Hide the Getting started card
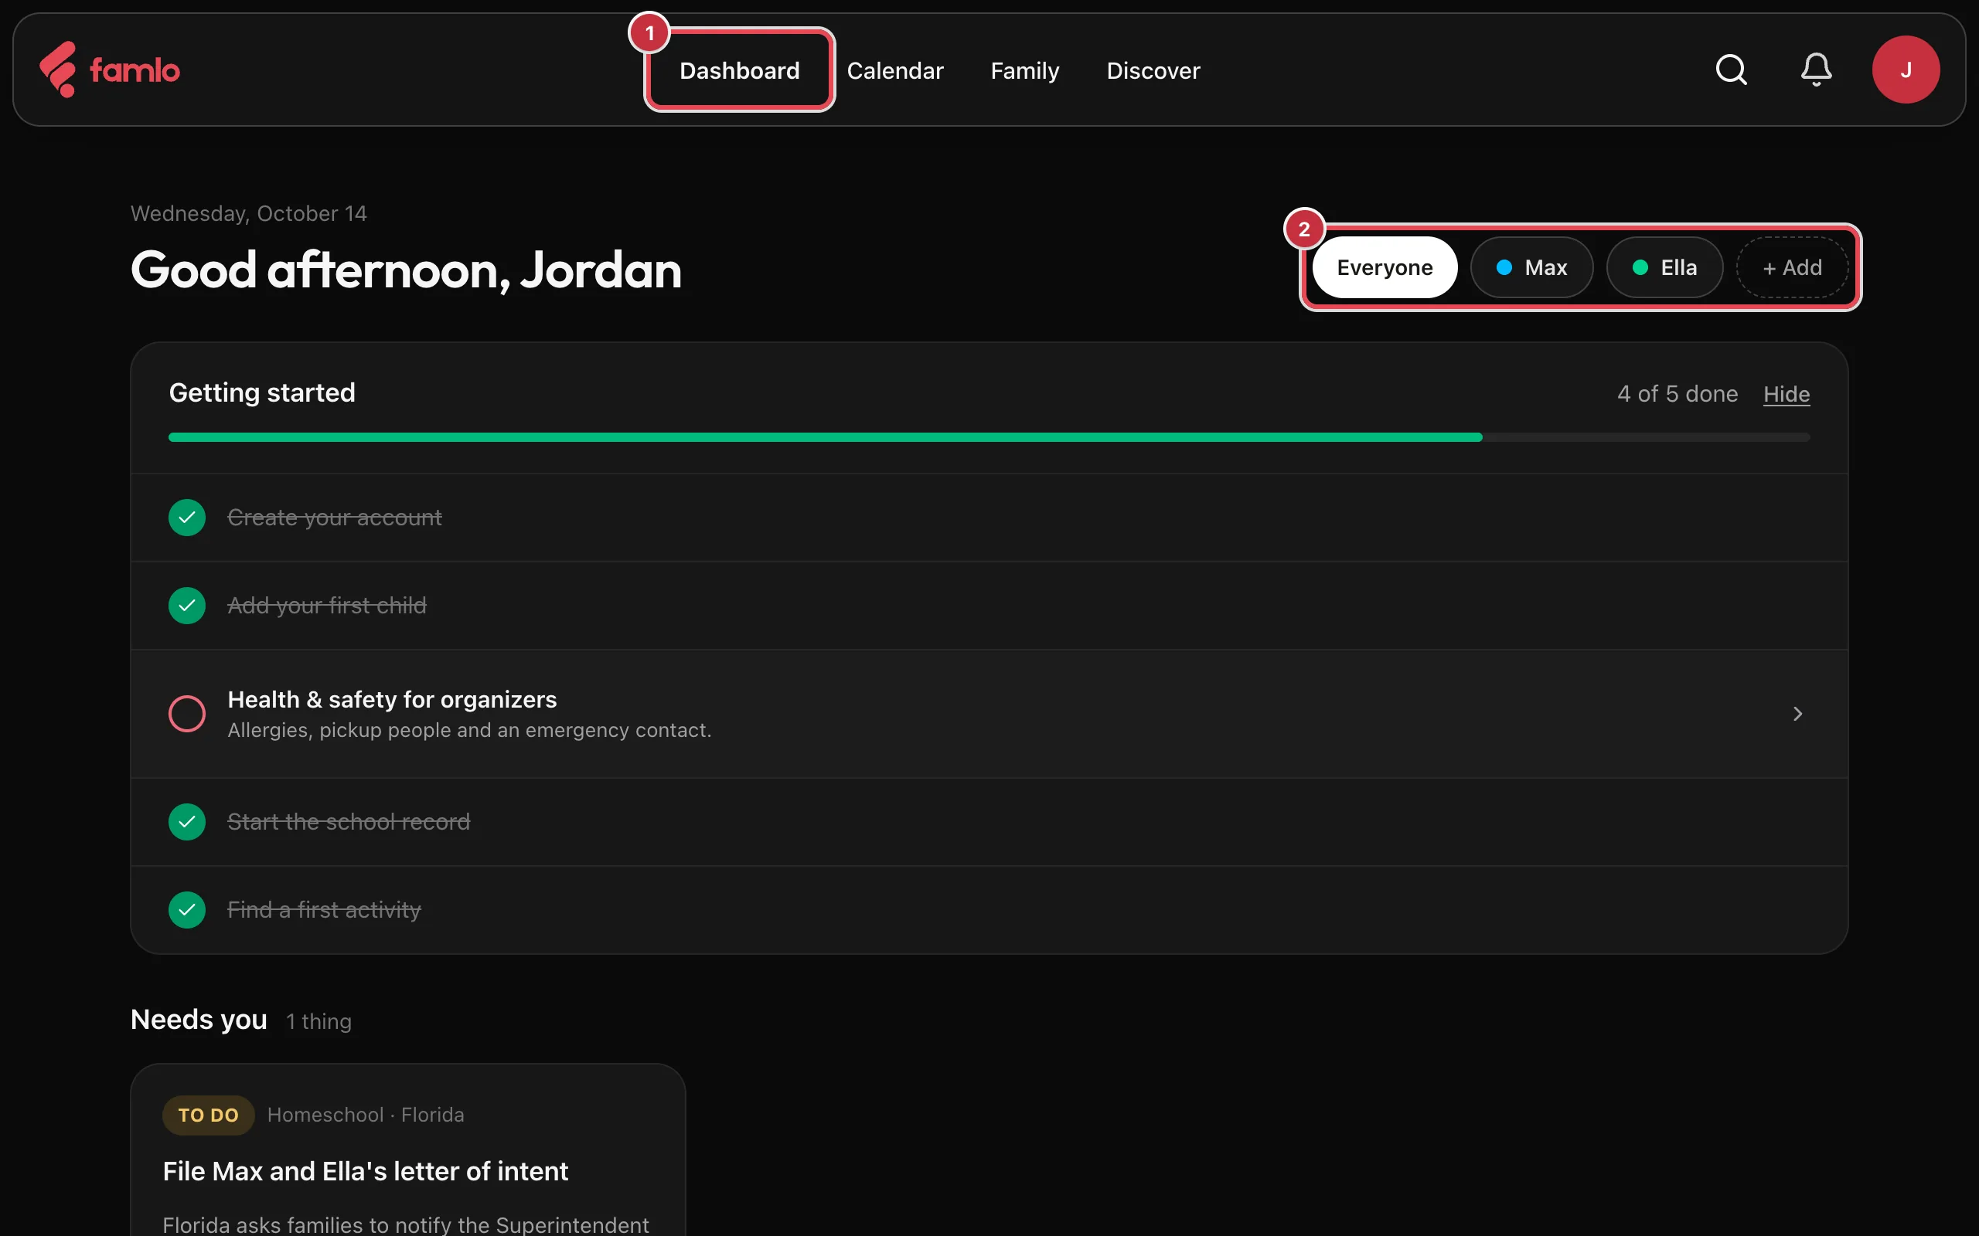 coord(1786,394)
